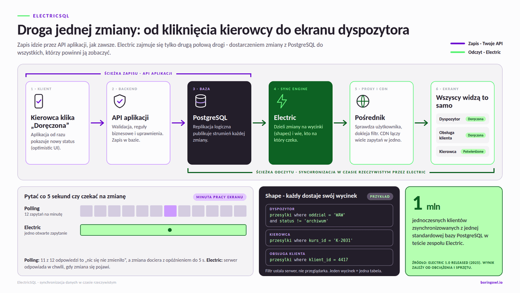Screen dimensions: 520x293
Task: Click the green arrow between Pośrednik and Ekrany
Action: pos(421,123)
